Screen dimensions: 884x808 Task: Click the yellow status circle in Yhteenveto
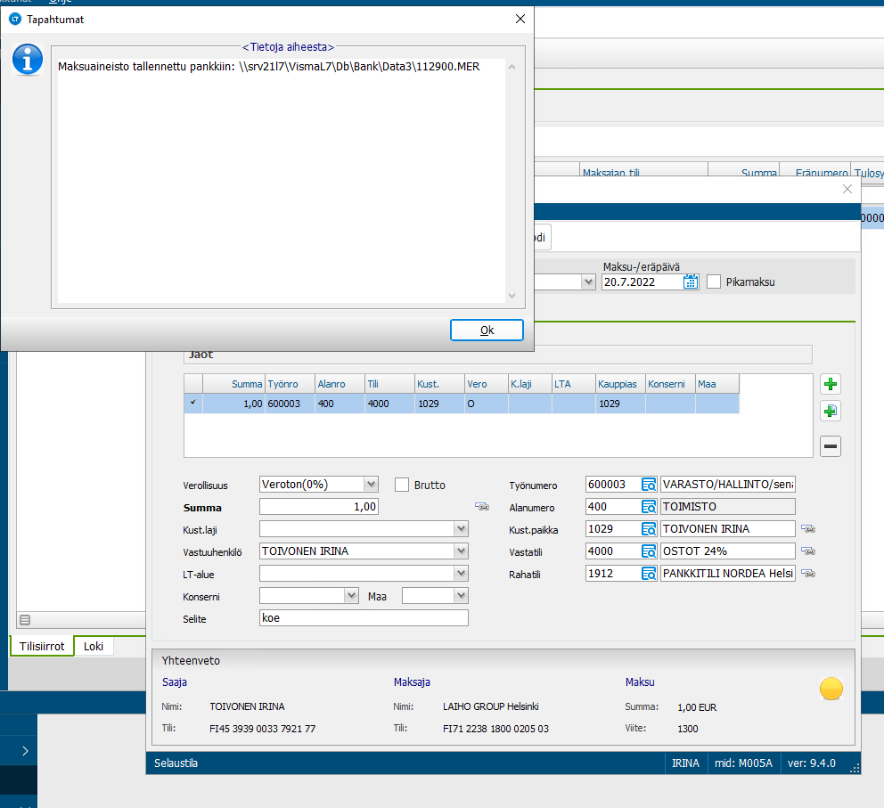(x=831, y=689)
